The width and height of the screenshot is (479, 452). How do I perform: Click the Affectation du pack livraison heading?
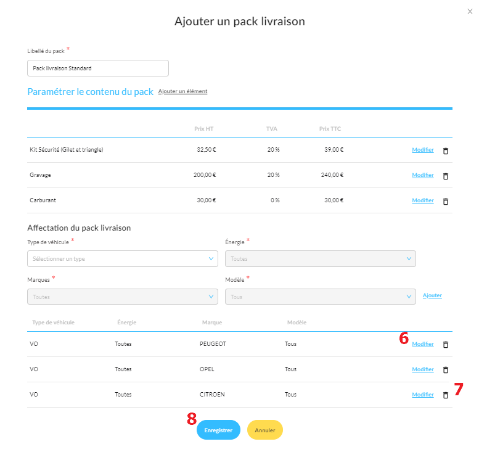tap(79, 228)
